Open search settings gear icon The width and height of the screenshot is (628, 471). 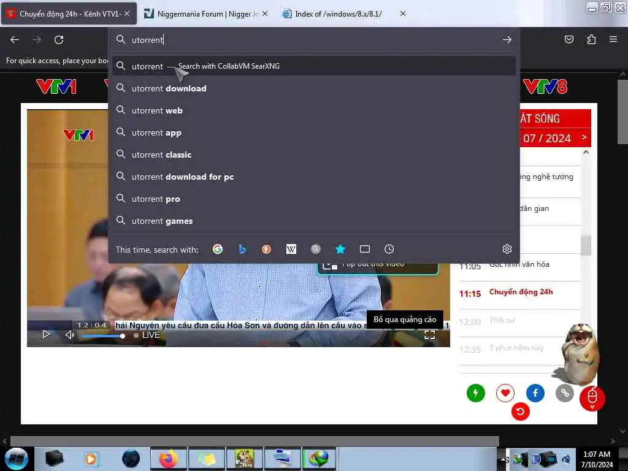click(507, 249)
